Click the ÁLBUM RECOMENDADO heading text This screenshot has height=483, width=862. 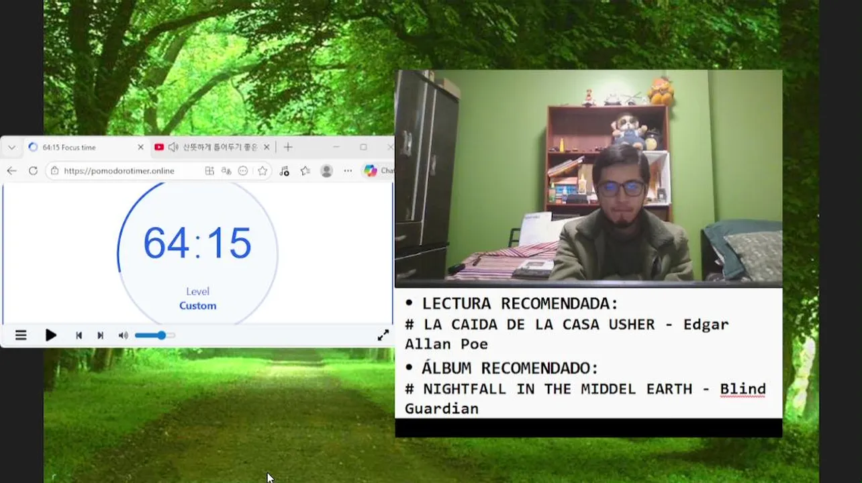(510, 368)
